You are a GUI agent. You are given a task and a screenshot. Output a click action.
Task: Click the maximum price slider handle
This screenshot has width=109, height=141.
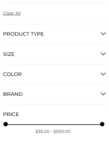click(102, 124)
